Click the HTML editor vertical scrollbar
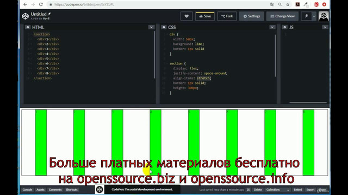 [x=154, y=55]
